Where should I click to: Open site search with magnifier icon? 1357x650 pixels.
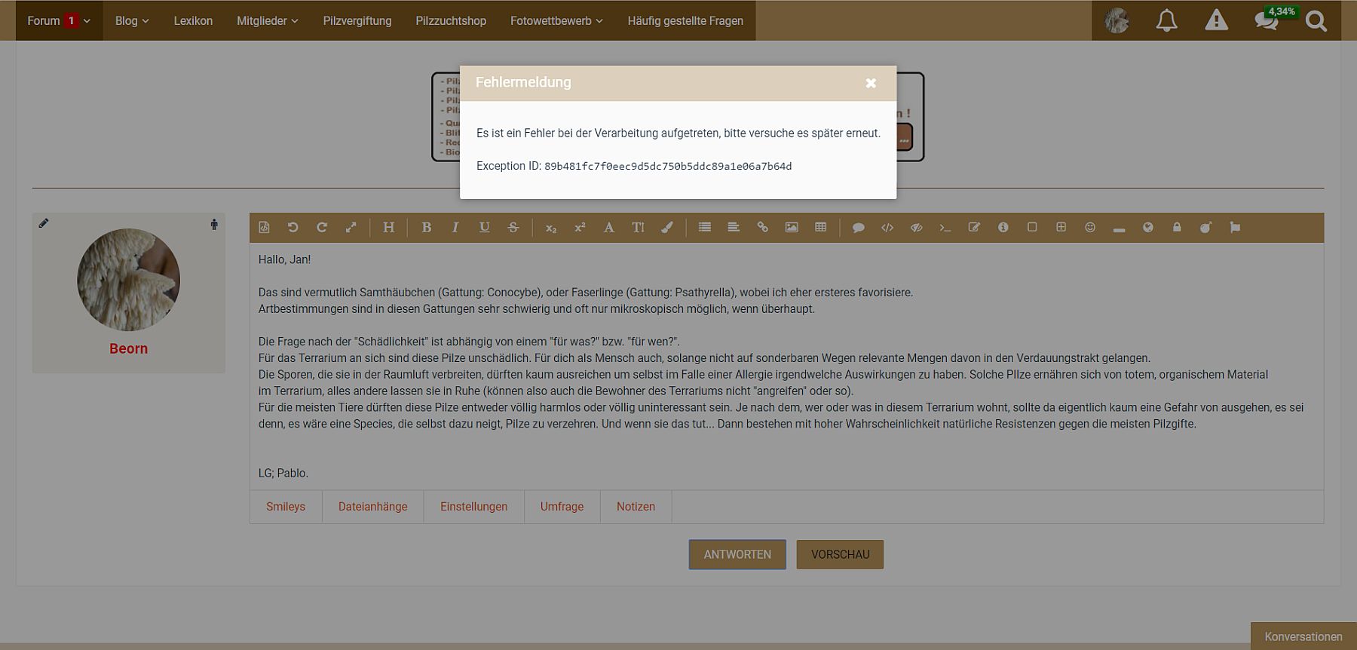pos(1316,21)
